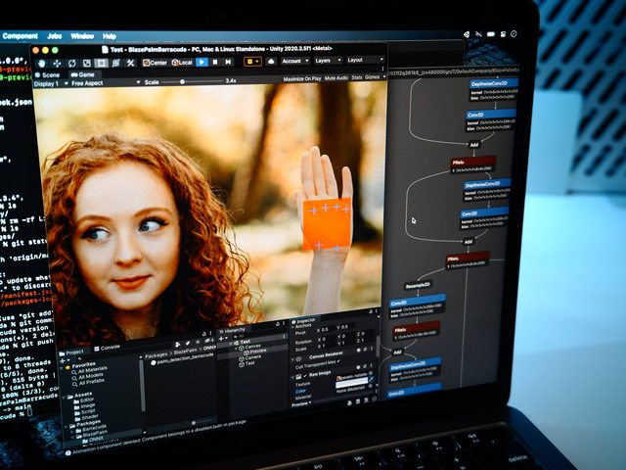Select All Materials search
This screenshot has width=626, height=470.
point(90,370)
